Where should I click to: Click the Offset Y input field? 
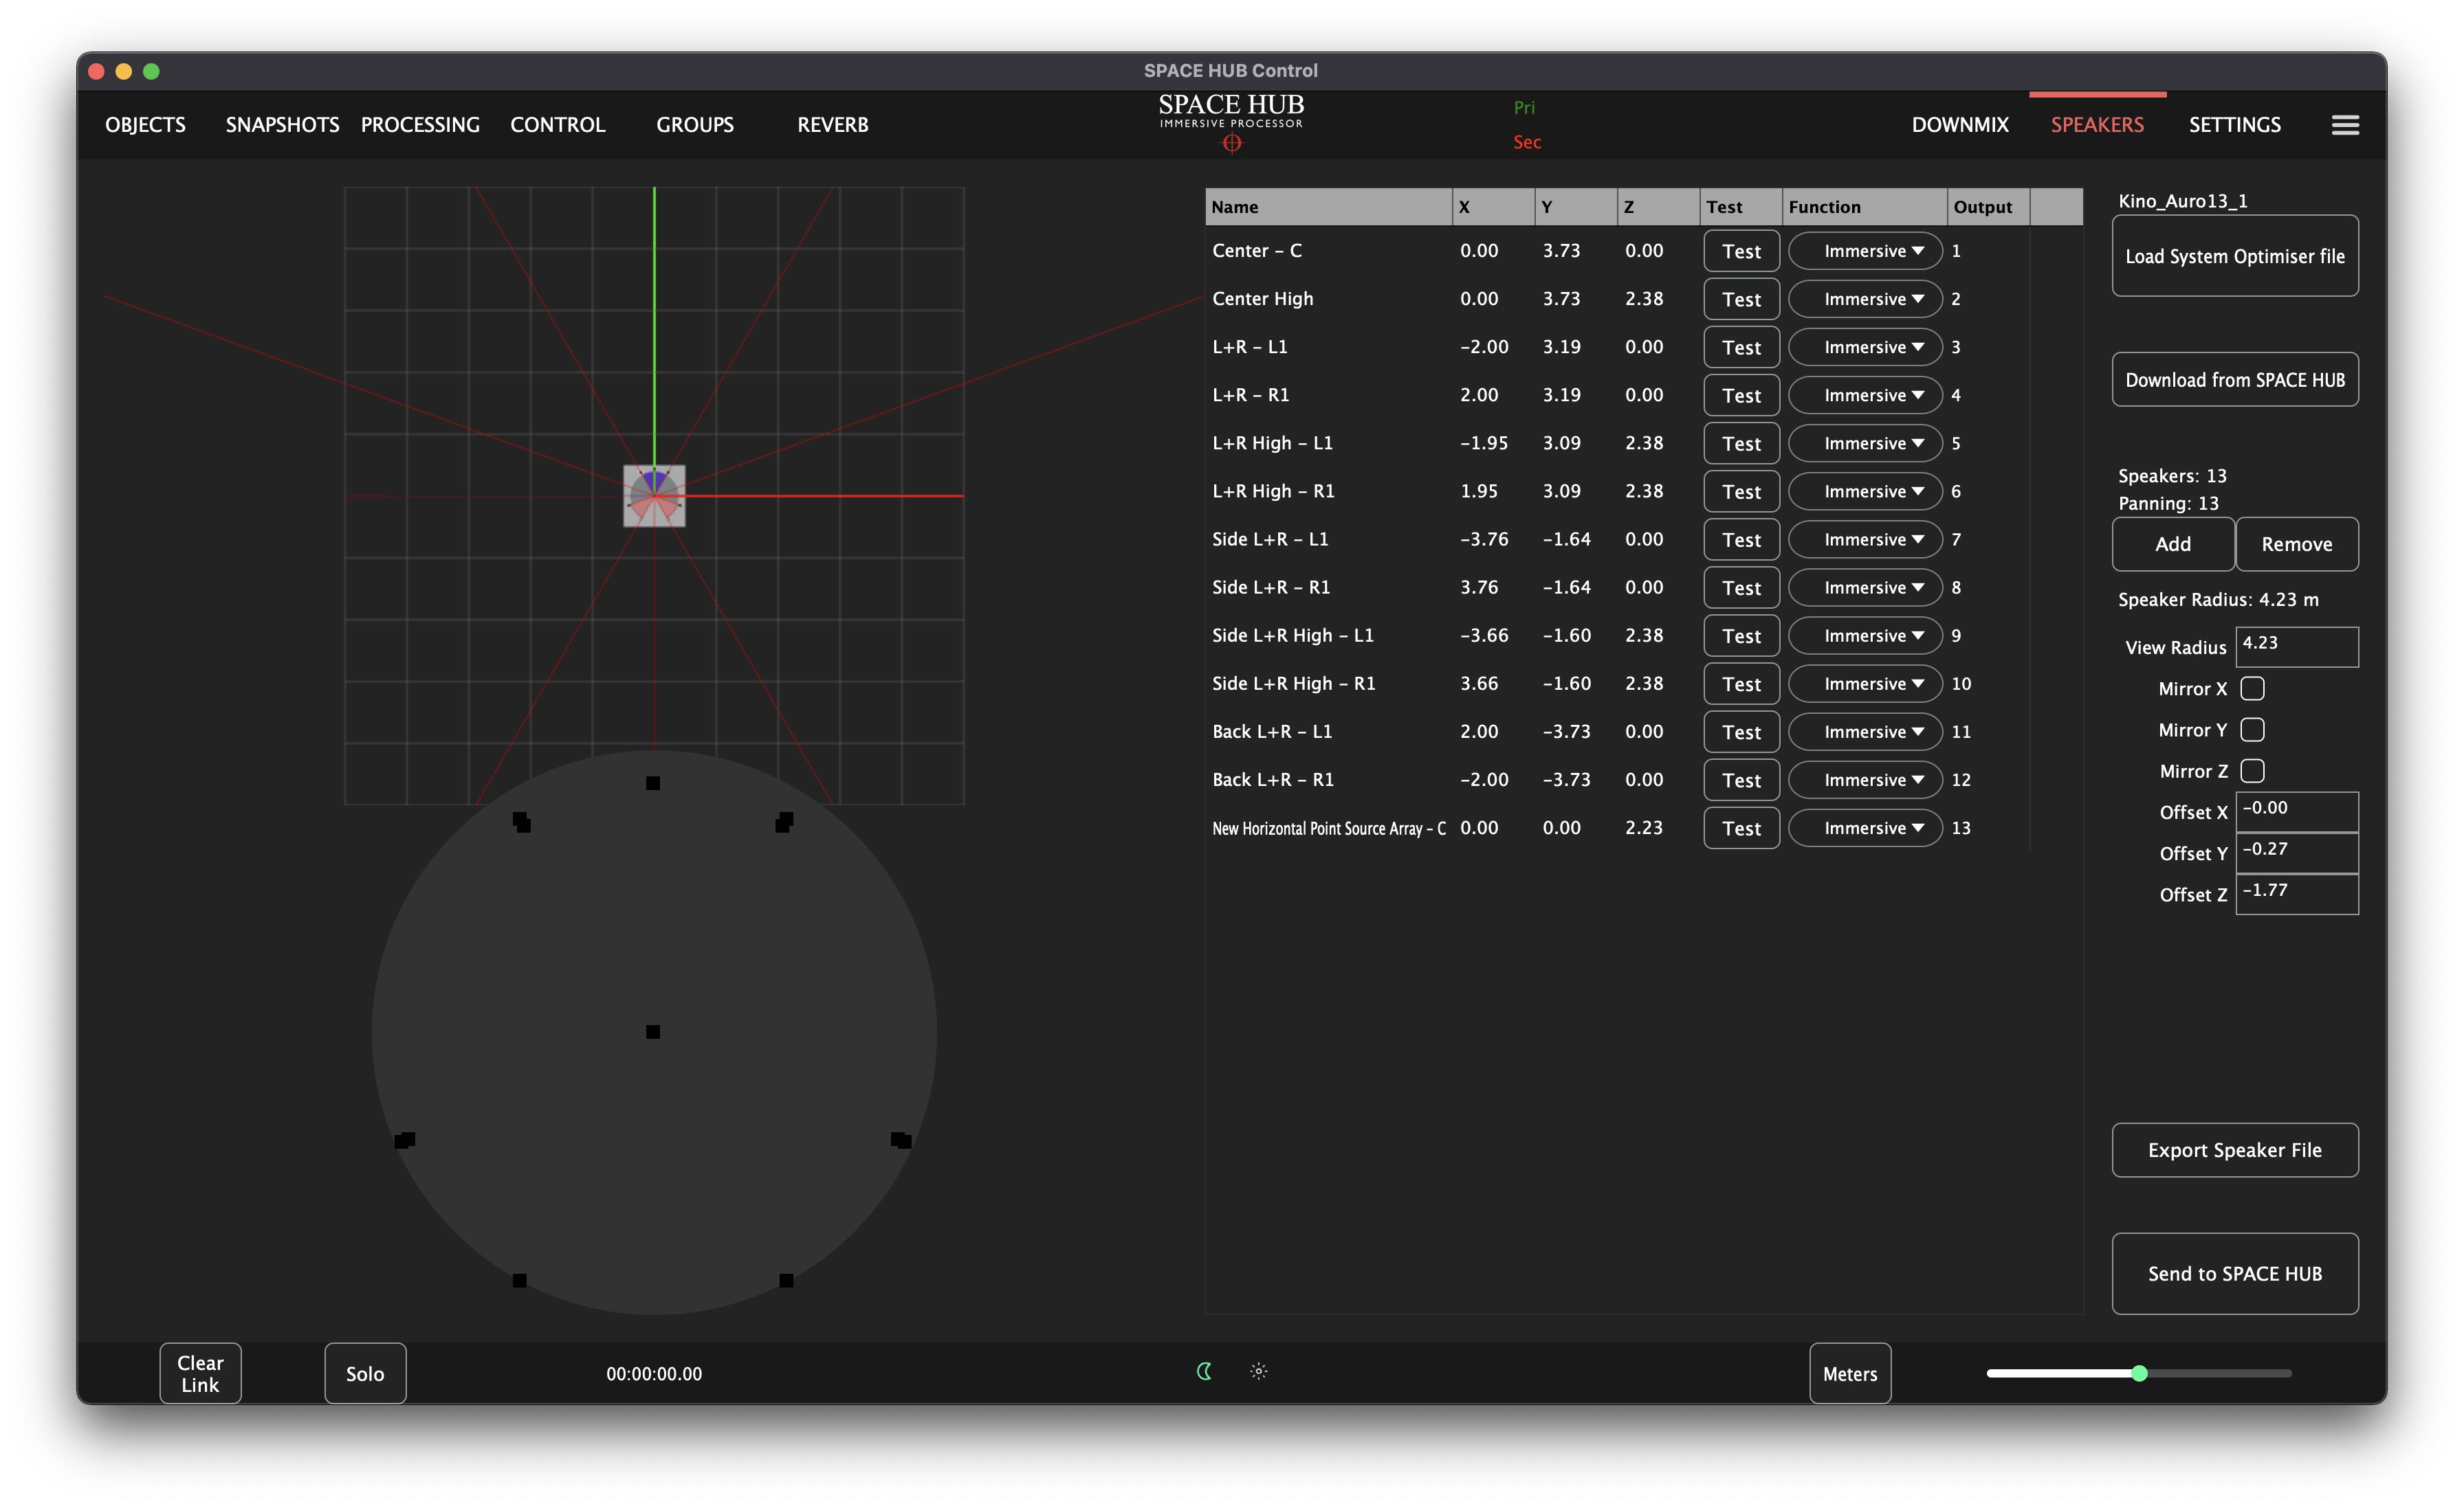(2297, 853)
